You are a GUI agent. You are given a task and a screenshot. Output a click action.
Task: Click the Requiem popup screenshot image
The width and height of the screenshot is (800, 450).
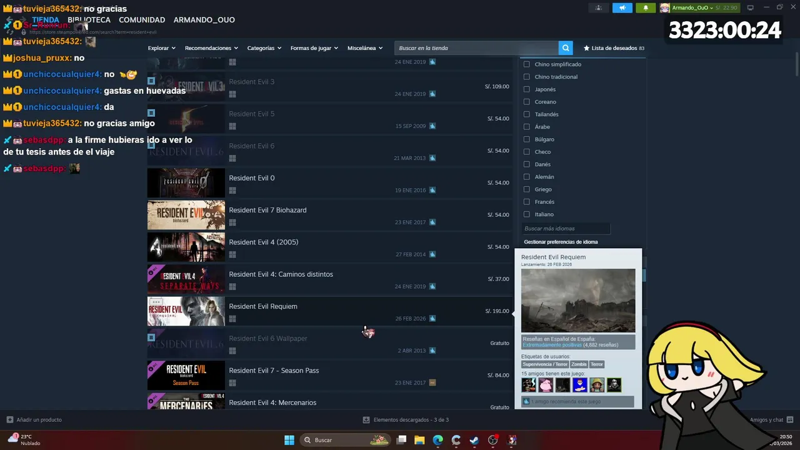click(578, 301)
